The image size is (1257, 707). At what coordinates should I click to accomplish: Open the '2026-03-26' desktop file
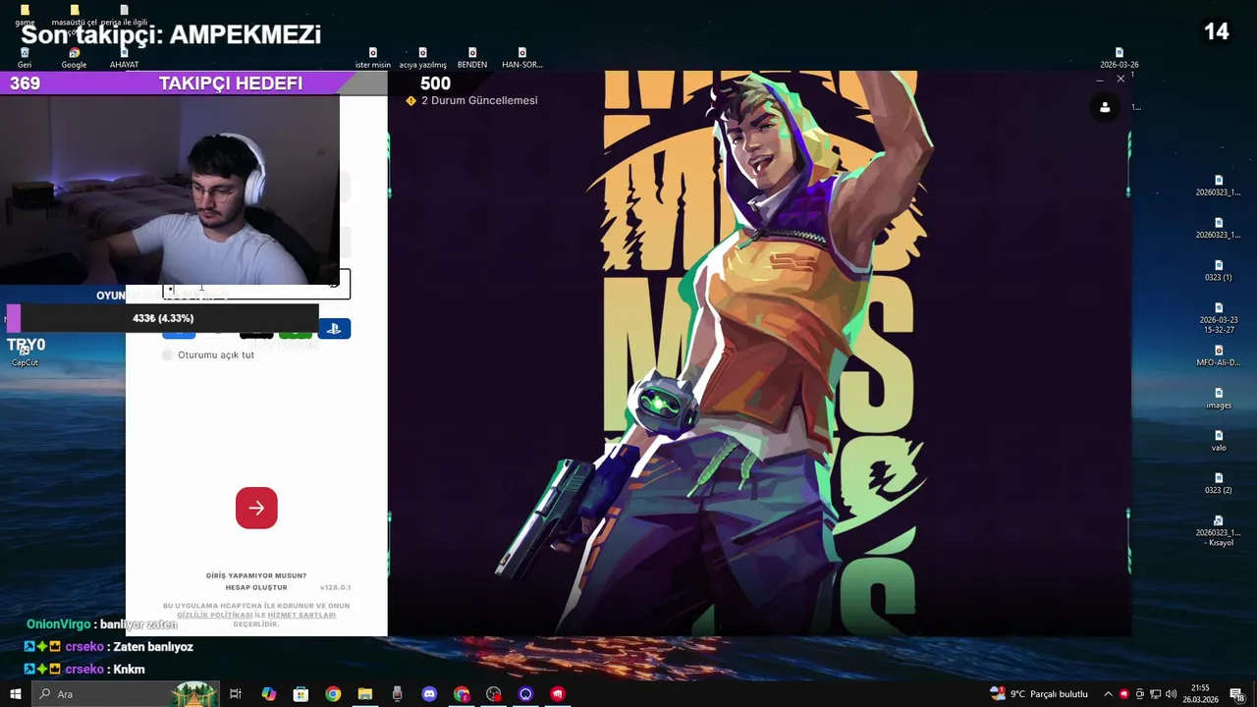click(1120, 58)
